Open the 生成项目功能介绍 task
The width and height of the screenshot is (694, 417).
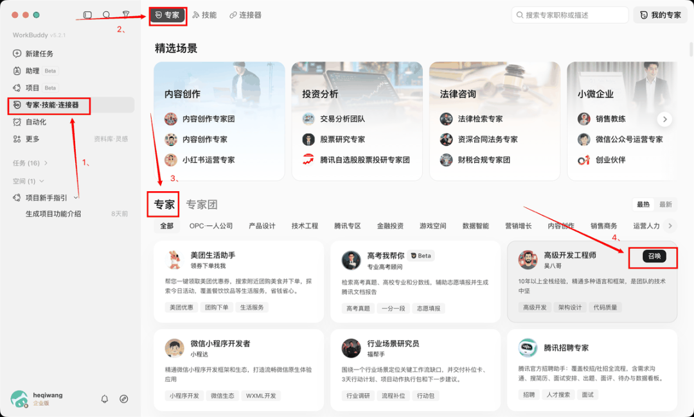click(53, 214)
